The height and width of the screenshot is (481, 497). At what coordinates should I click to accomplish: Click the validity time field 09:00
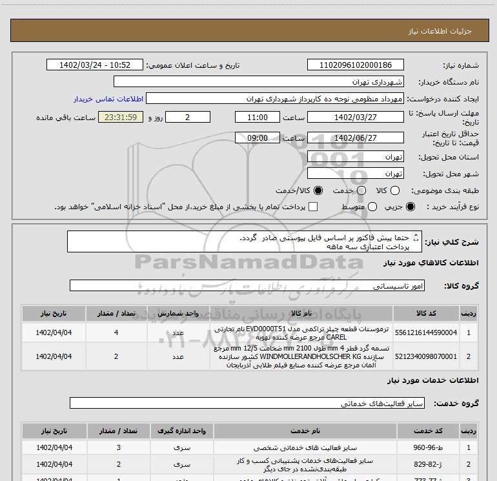[258, 138]
